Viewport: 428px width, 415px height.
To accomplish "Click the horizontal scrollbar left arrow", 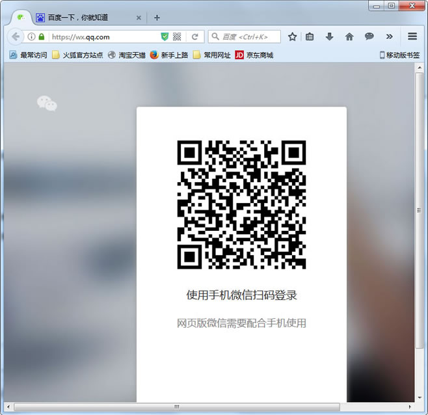I will point(8,407).
